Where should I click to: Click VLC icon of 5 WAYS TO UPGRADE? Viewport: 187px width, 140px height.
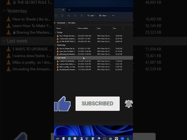(x=58, y=61)
